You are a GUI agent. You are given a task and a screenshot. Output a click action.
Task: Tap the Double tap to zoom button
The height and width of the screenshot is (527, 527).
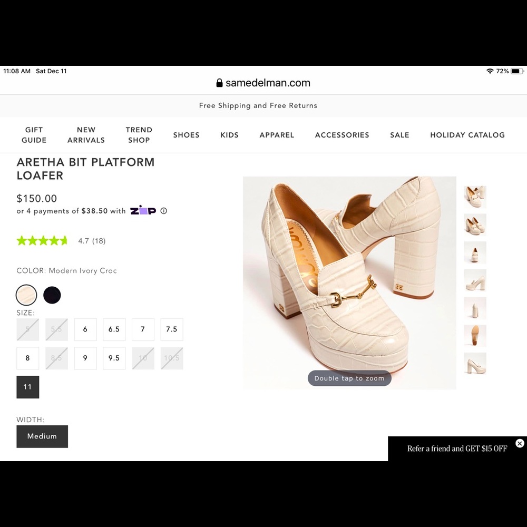tap(349, 378)
